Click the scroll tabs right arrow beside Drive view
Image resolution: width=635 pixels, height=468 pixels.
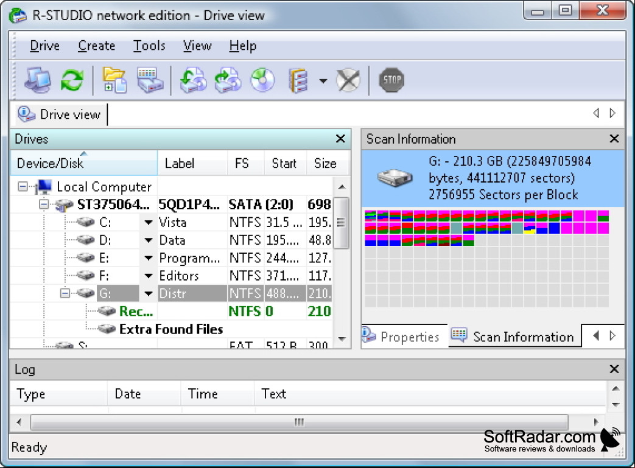[612, 113]
